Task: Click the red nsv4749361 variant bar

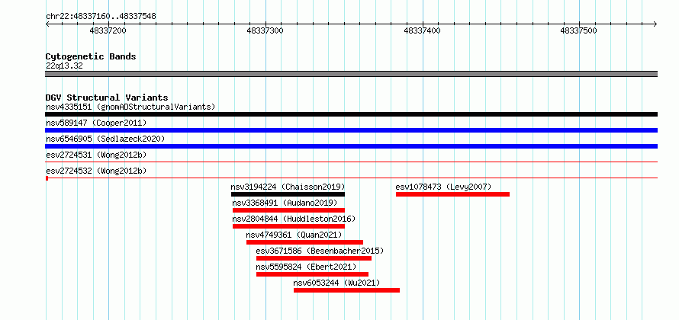Action: click(x=305, y=242)
